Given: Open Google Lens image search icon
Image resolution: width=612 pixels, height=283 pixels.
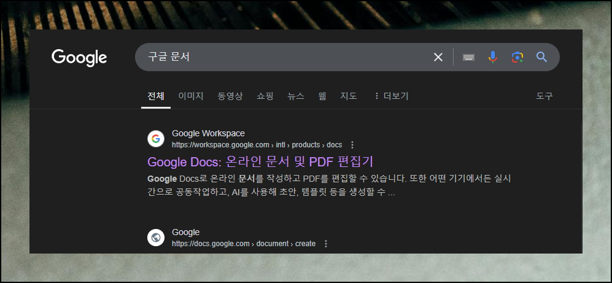Looking at the screenshot, I should (517, 57).
